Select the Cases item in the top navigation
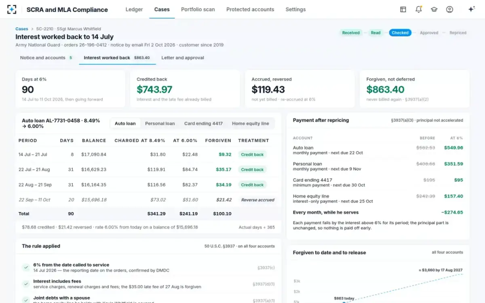Screen dimensions: 485x303 click(x=162, y=9)
